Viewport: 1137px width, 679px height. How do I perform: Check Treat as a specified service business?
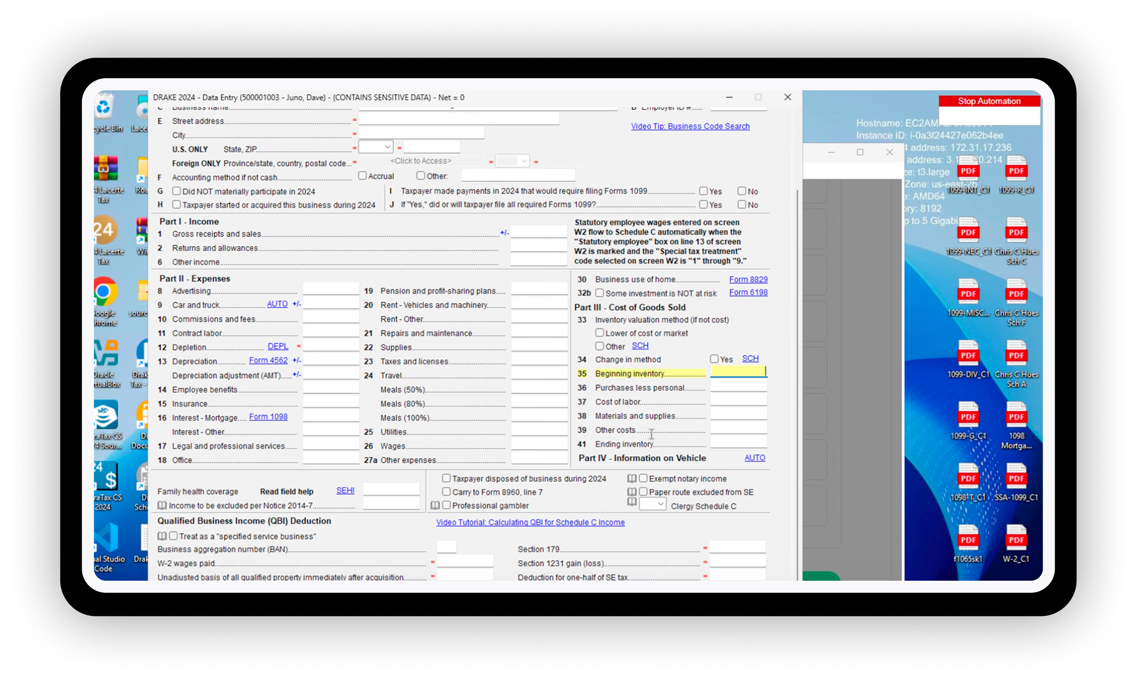click(174, 536)
